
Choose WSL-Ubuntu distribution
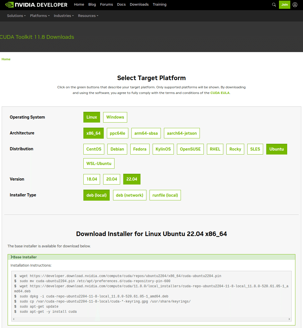[99, 164]
